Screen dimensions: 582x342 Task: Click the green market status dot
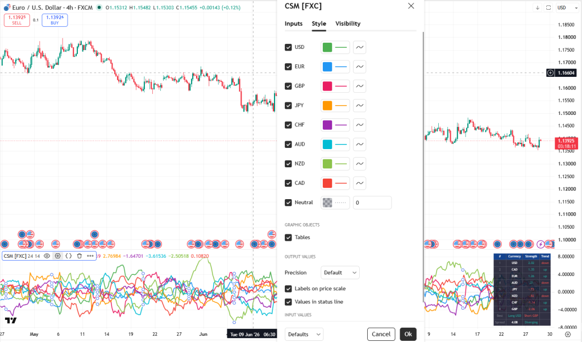(x=99, y=7)
